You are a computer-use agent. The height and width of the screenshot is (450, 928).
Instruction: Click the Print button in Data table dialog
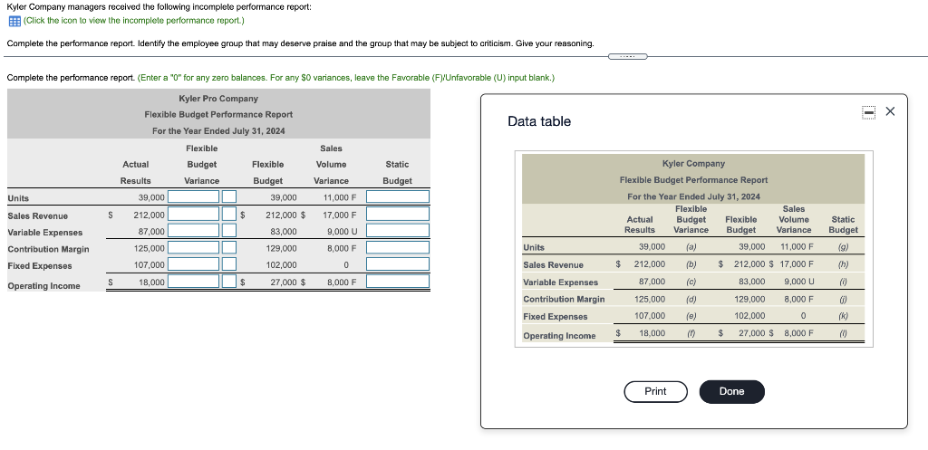(x=655, y=391)
